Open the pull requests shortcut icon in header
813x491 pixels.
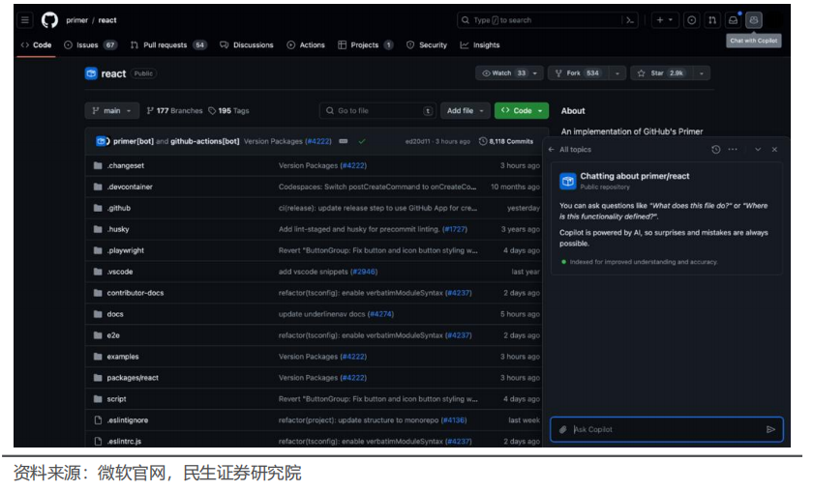[x=712, y=20]
